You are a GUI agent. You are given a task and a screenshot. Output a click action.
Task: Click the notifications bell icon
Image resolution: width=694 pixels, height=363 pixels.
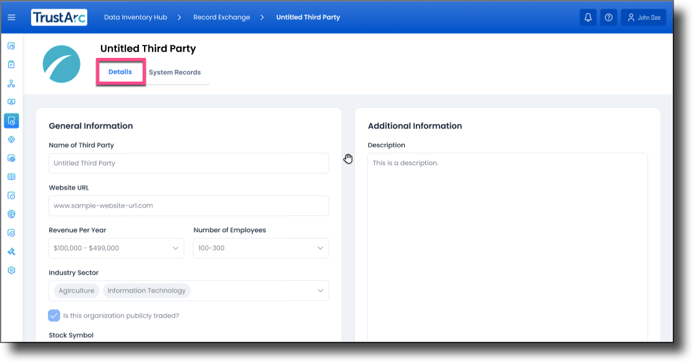click(x=587, y=17)
